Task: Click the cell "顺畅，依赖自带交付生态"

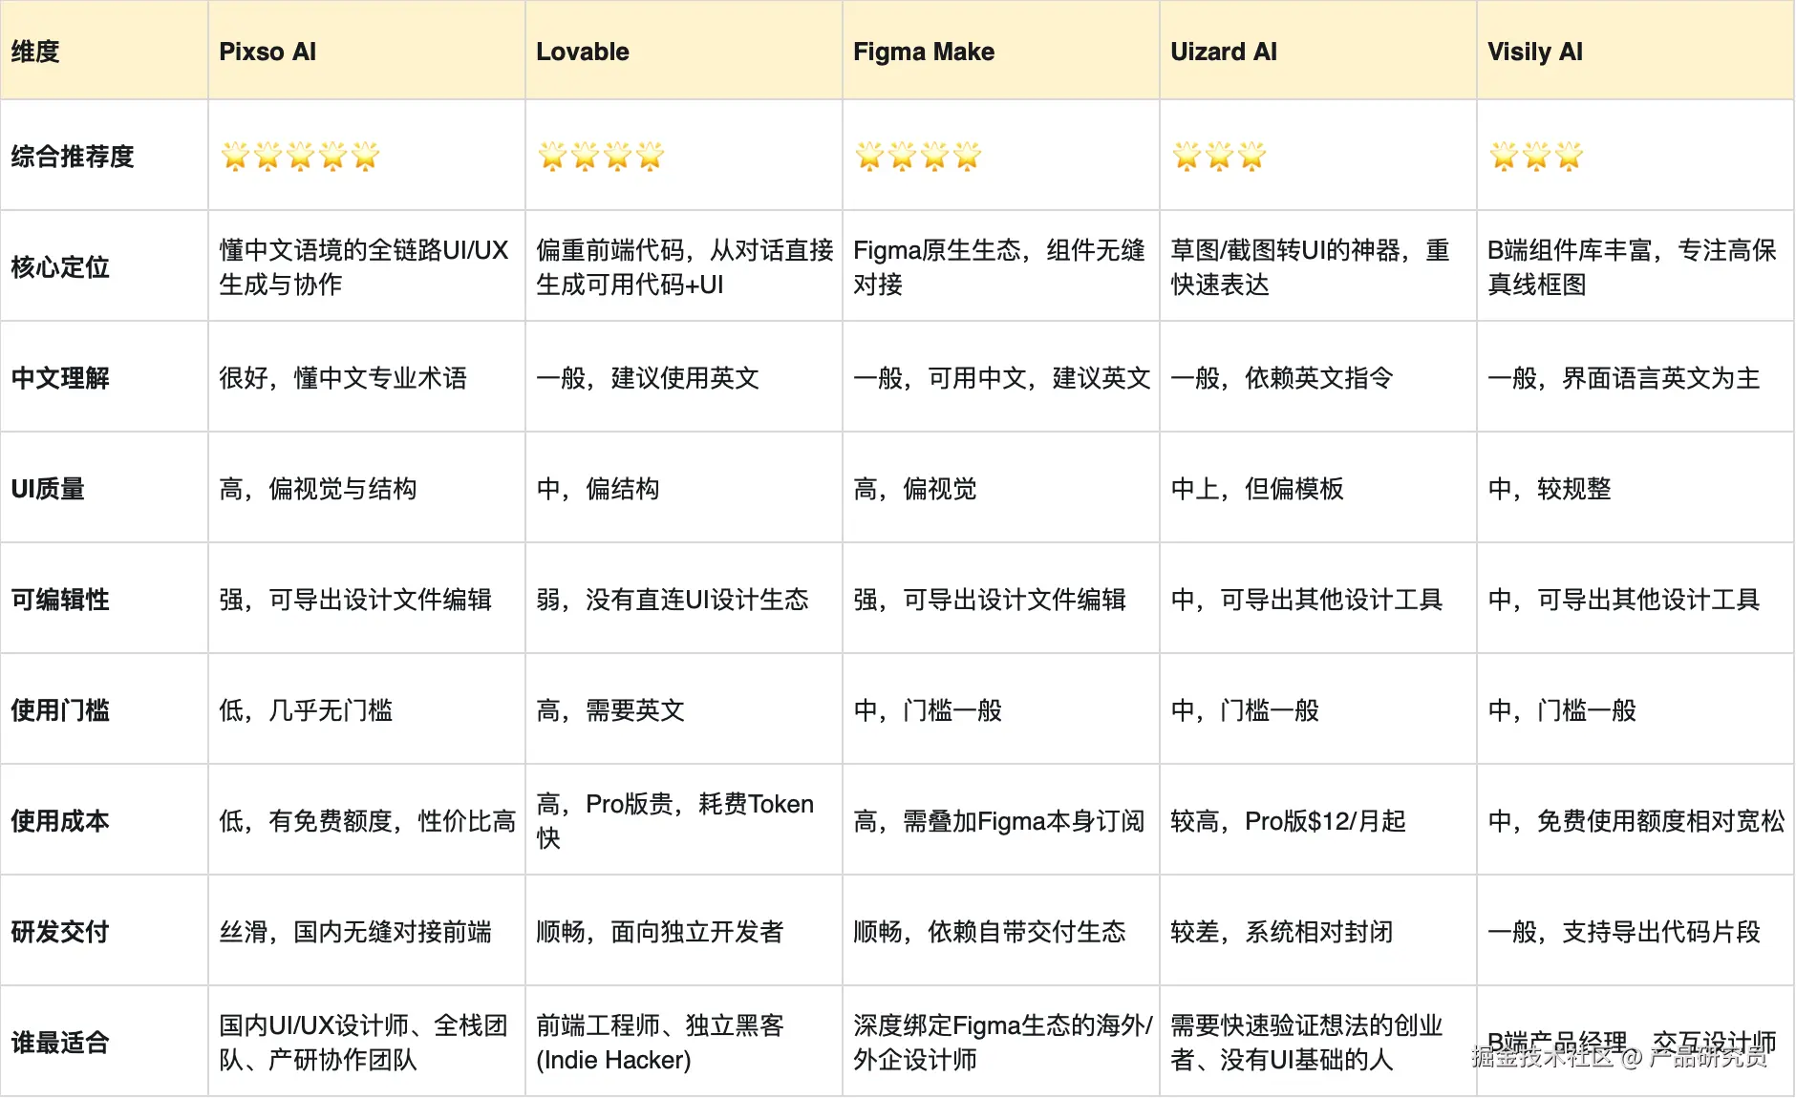Action: pyautogui.click(x=1001, y=931)
